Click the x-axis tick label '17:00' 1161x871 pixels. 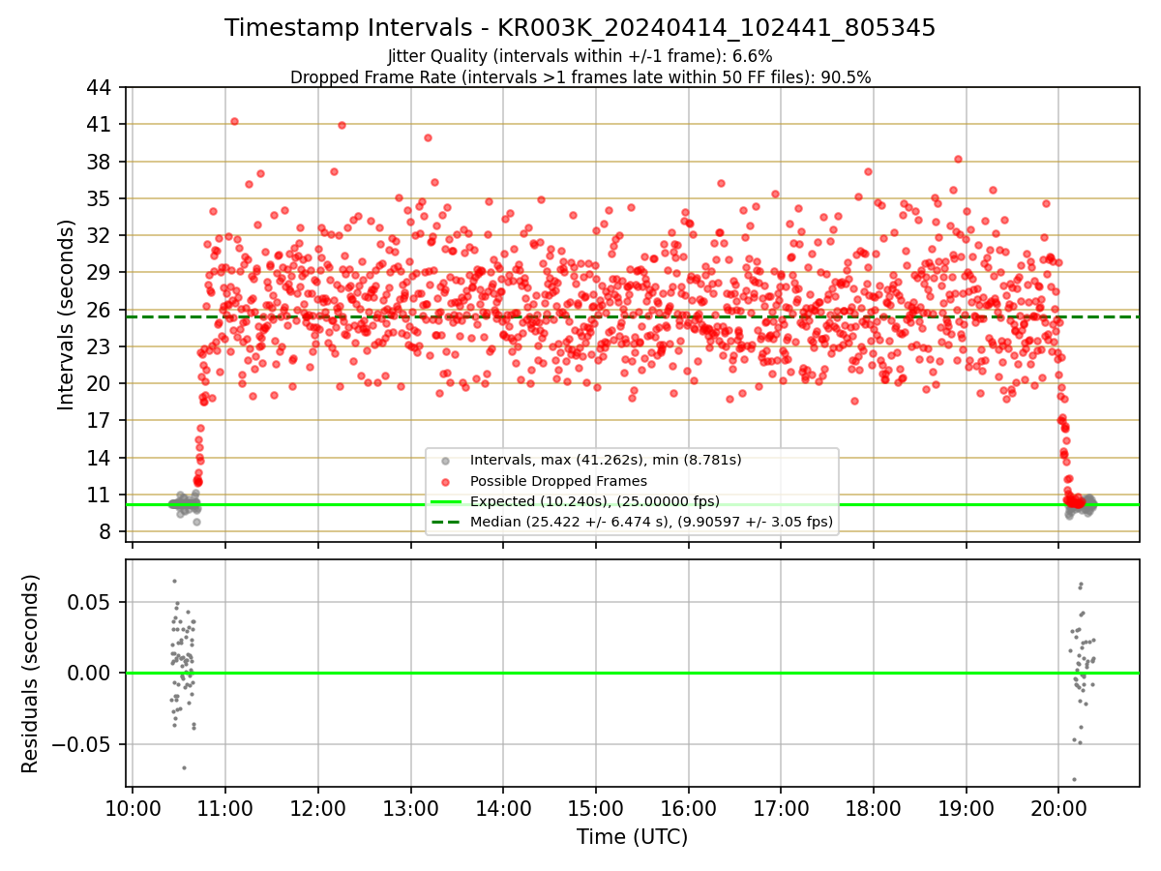point(781,809)
